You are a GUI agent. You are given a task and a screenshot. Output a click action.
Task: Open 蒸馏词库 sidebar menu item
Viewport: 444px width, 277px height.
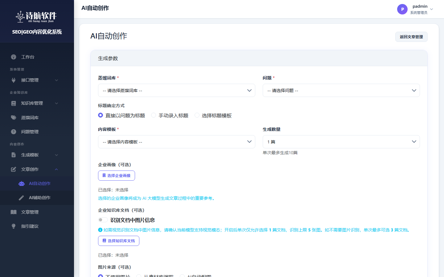(x=37, y=118)
